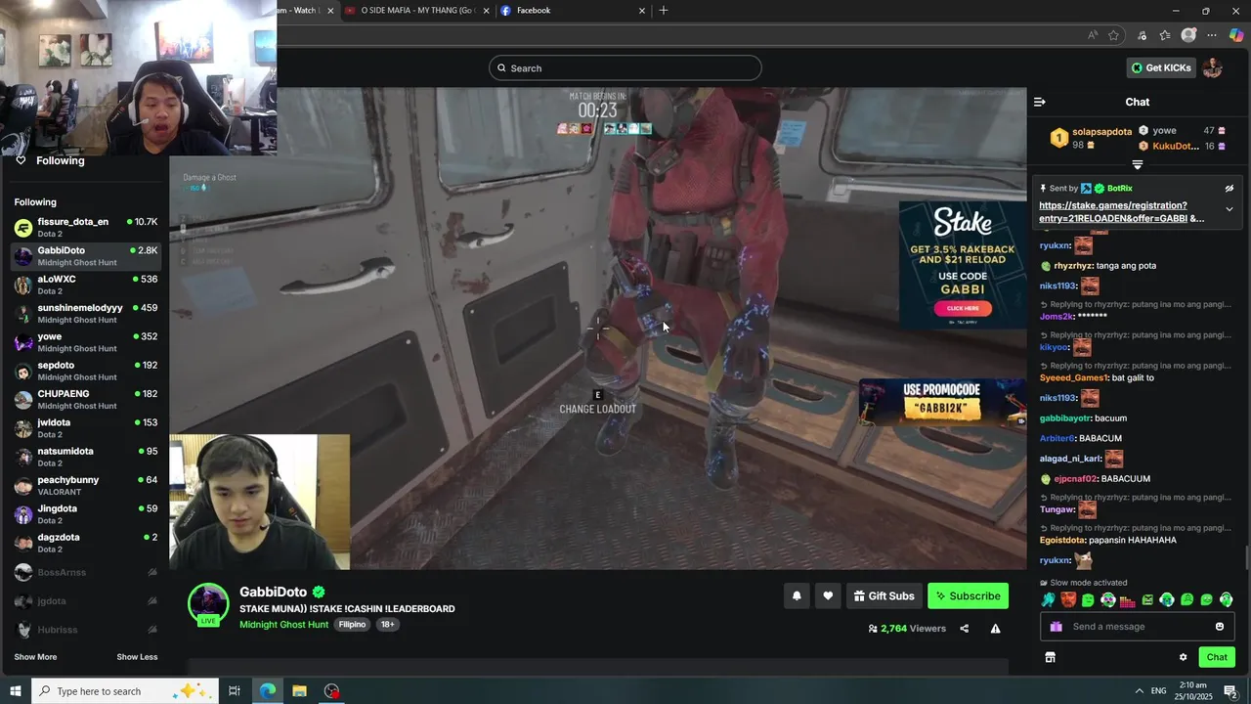Select sunshinemelodyyy channel in sidebar
Viewport: 1251px width, 704px height.
[86, 313]
